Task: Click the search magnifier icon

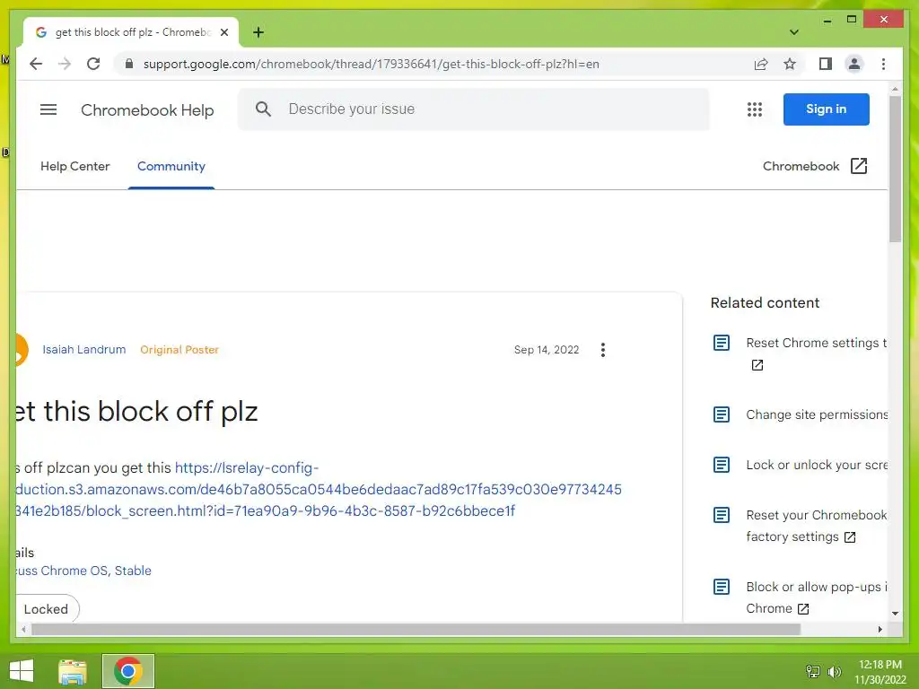Action: pyautogui.click(x=263, y=109)
